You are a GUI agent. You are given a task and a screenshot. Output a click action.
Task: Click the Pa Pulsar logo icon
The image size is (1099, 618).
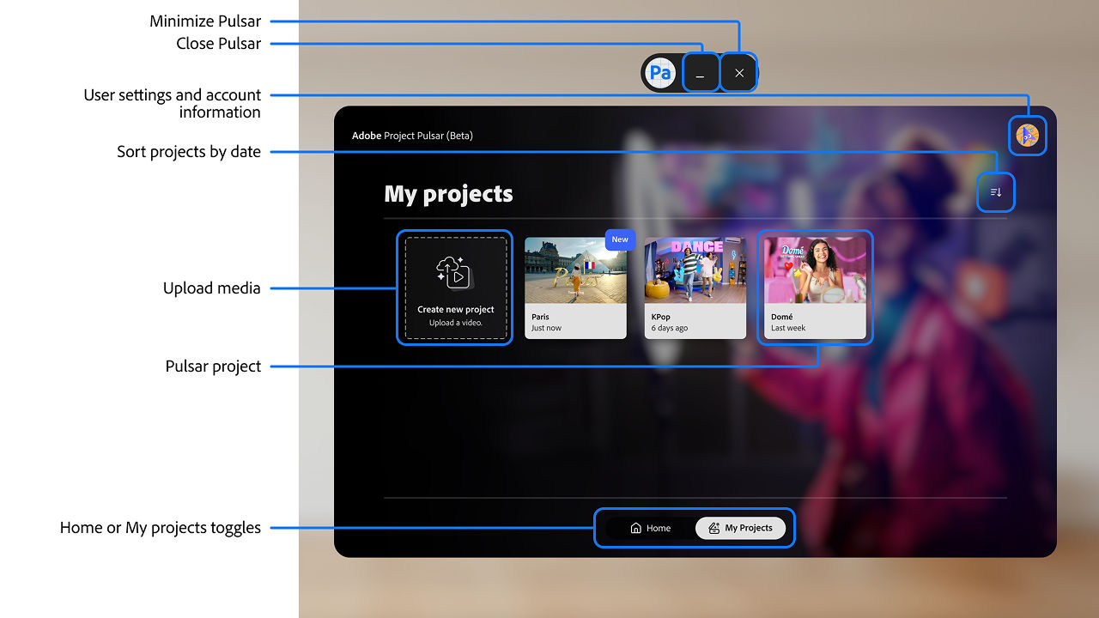pyautogui.click(x=660, y=73)
